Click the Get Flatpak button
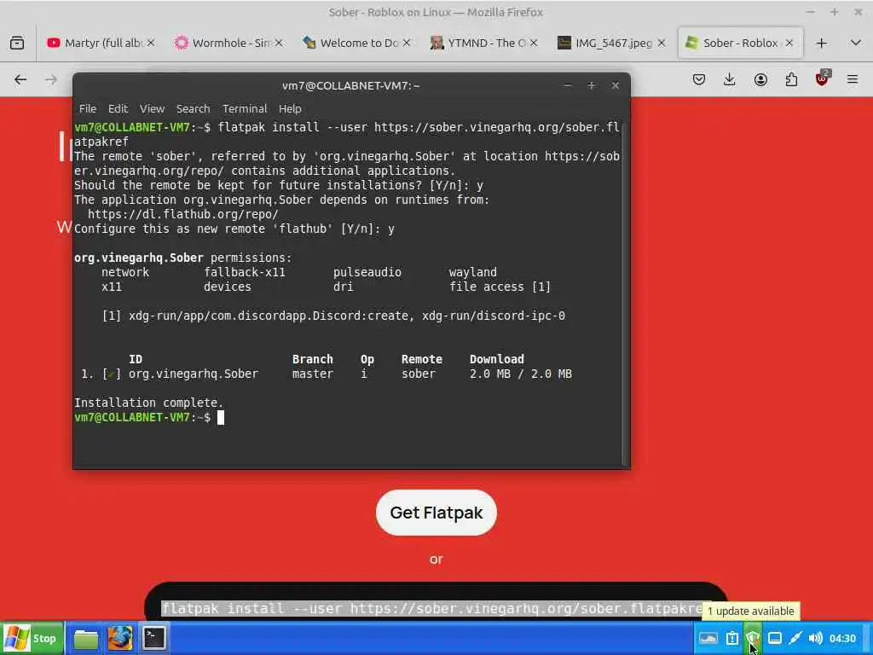The width and height of the screenshot is (873, 655). pos(436,513)
